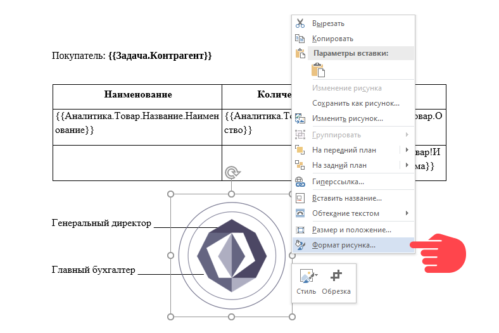Click the Покупатель: label text
Screen dimensions: 499x333
tap(79, 56)
